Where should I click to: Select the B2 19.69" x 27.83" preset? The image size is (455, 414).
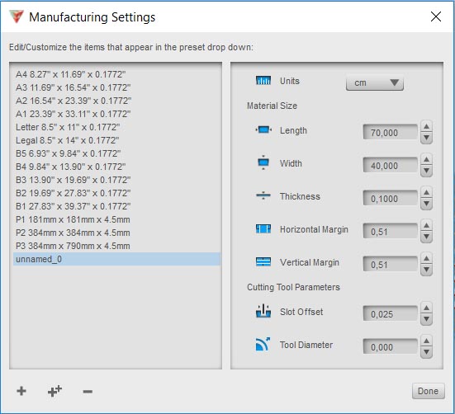(116, 193)
